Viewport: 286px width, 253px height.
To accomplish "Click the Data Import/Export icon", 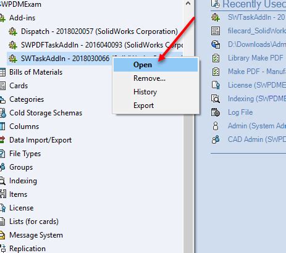I will click(x=2, y=140).
